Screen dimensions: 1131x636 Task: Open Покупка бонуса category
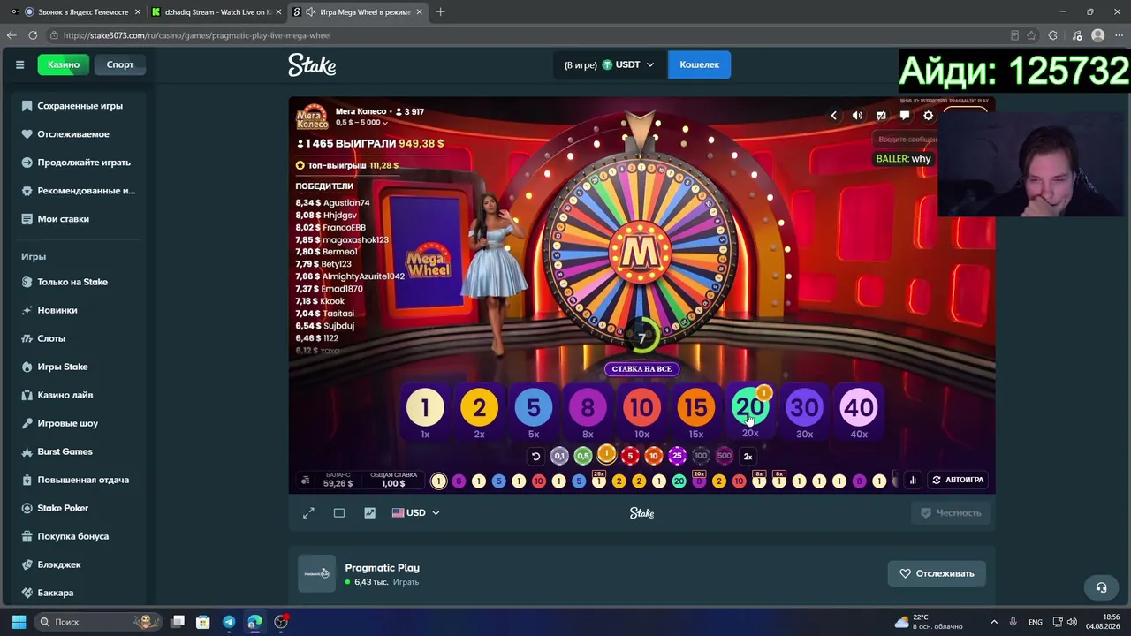[x=72, y=536]
